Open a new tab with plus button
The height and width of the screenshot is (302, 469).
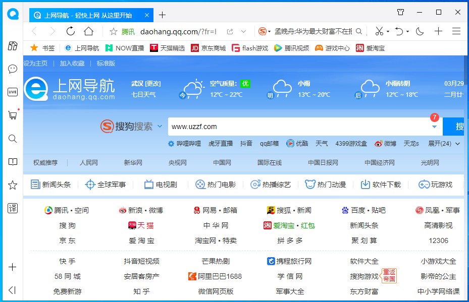(x=162, y=15)
